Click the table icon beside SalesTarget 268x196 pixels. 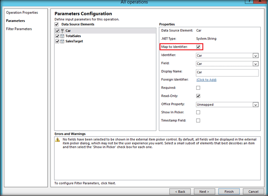(x=62, y=42)
